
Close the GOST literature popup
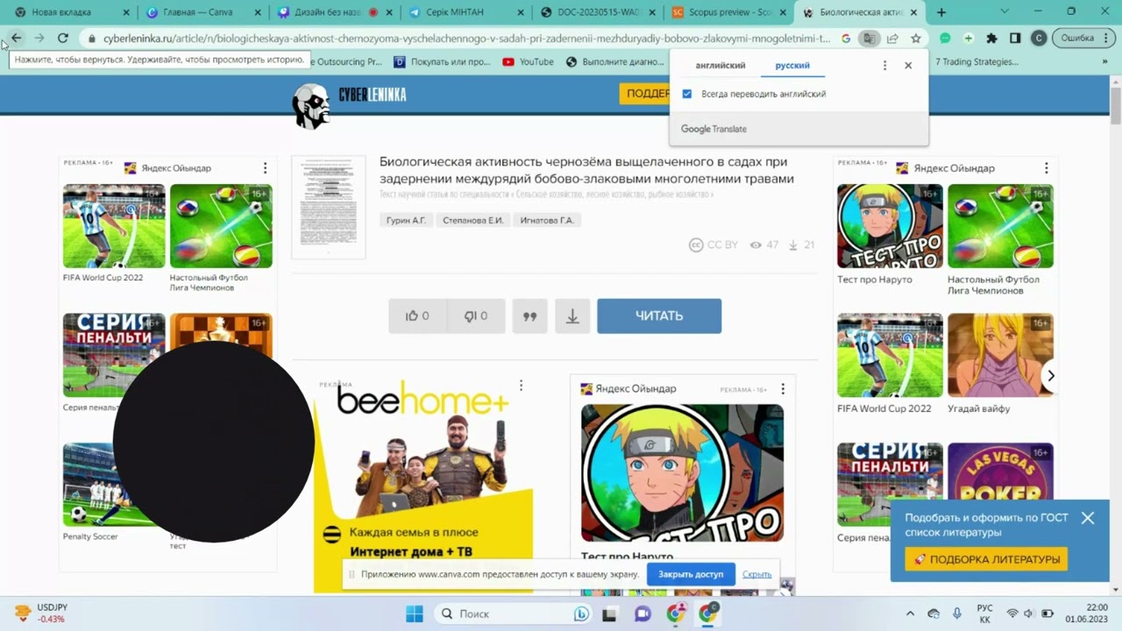pyautogui.click(x=1088, y=518)
